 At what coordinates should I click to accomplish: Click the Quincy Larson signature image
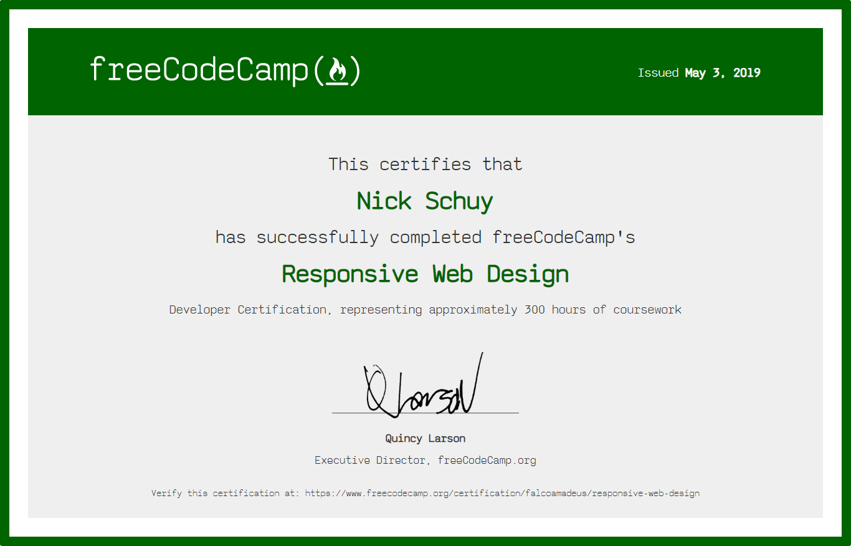[425, 384]
